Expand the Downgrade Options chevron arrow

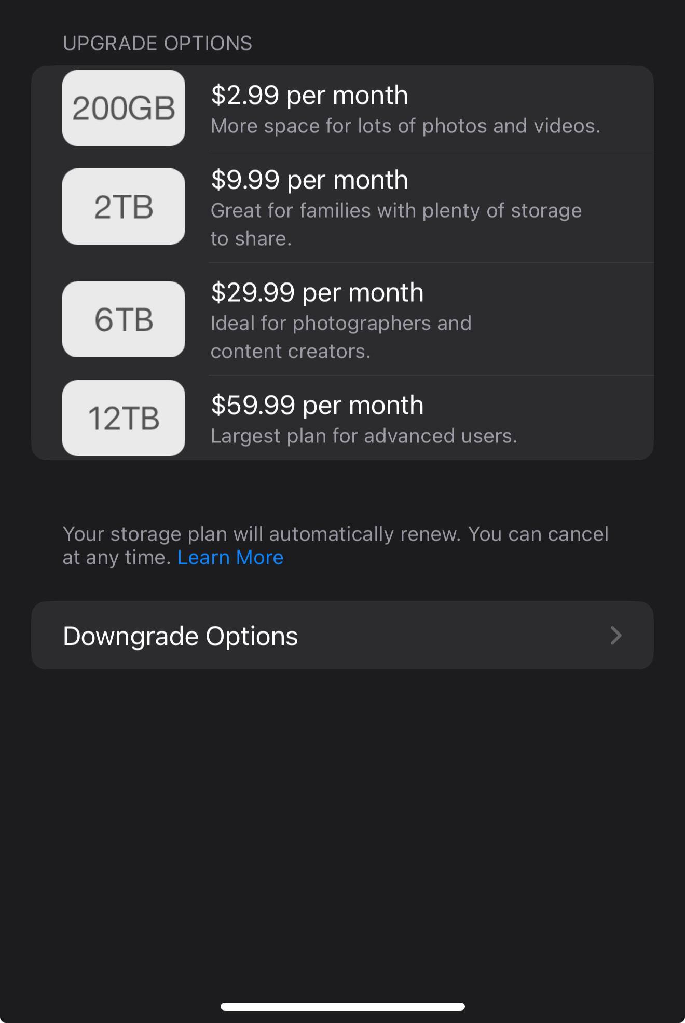pos(616,636)
